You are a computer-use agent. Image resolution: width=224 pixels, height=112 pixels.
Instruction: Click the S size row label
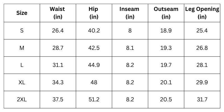[x=22, y=31]
